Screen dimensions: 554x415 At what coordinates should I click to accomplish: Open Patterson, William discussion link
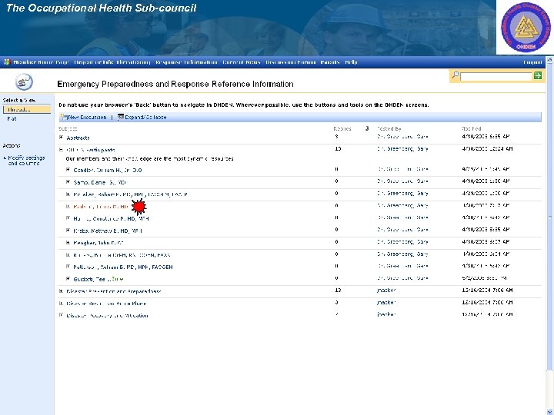coord(123,267)
